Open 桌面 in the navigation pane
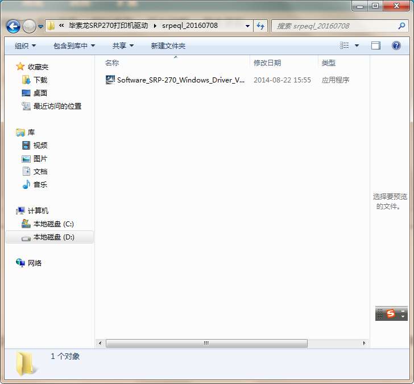414x384 pixels. tap(40, 93)
